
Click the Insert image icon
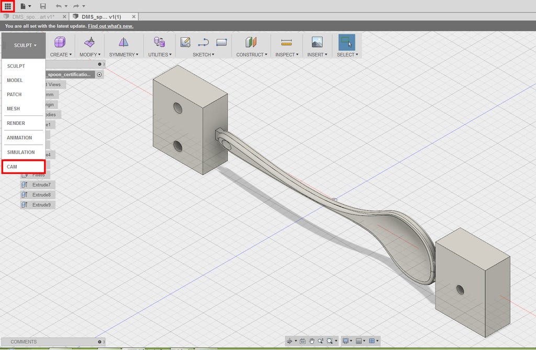pyautogui.click(x=317, y=42)
